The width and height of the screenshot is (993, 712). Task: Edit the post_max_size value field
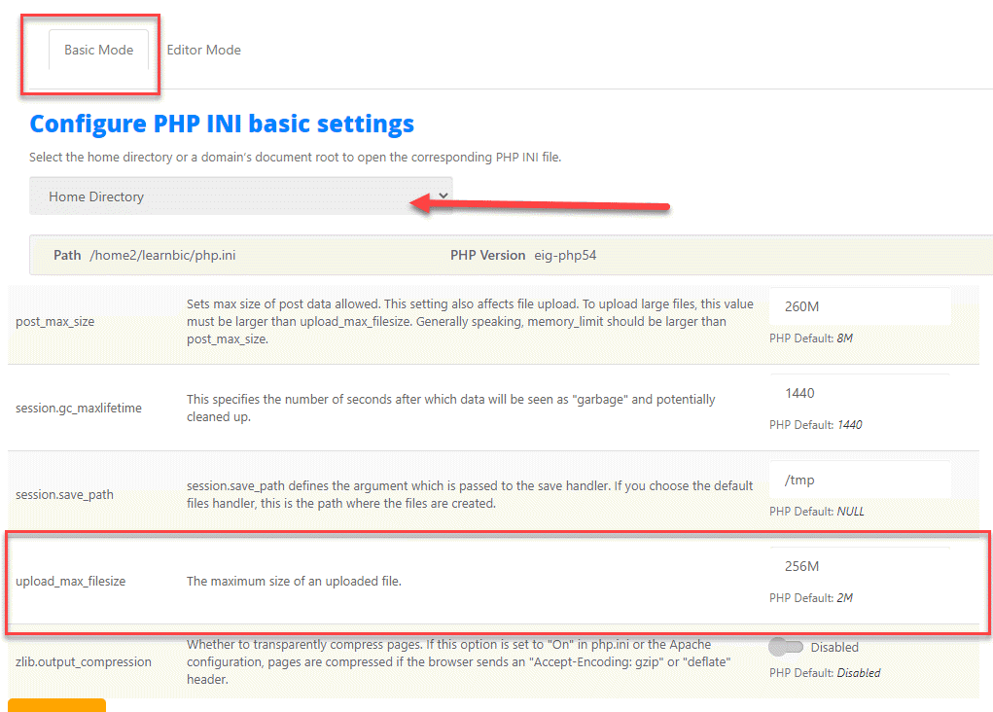pos(860,306)
